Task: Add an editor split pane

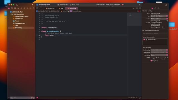Action: [x=137, y=8]
